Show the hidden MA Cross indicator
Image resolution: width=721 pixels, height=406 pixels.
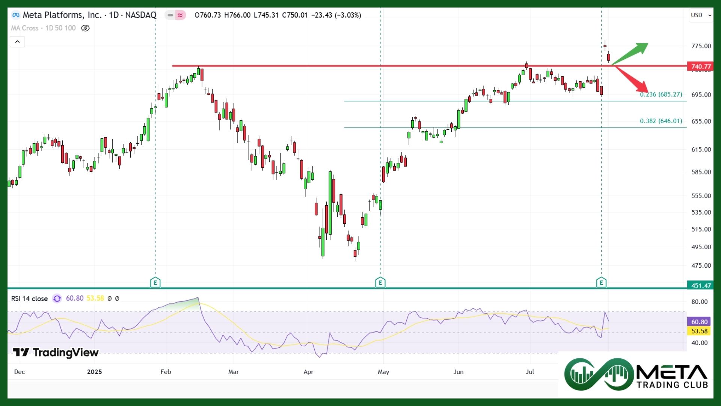pos(85,28)
